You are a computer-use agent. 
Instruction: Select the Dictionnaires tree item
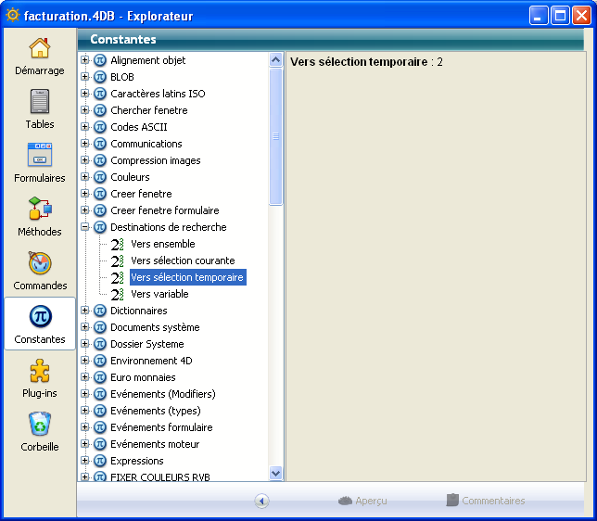(138, 311)
